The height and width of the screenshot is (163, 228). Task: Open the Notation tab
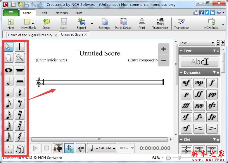coord(61,13)
